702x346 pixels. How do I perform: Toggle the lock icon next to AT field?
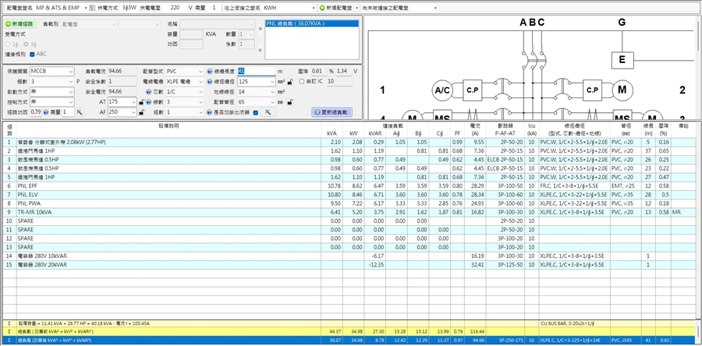click(140, 102)
